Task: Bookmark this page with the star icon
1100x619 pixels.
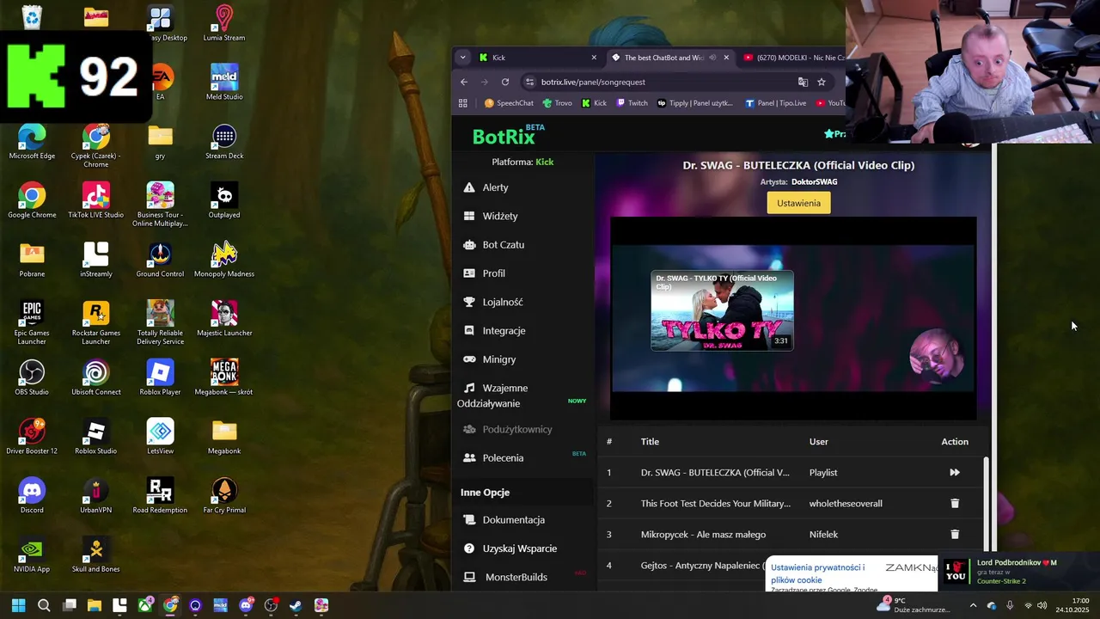Action: click(822, 82)
